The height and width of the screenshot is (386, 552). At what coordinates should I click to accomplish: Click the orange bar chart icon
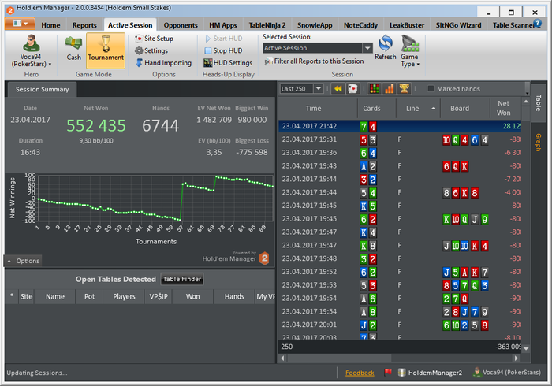tap(390, 88)
